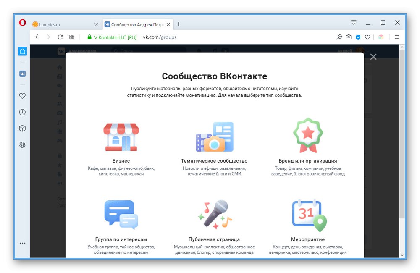The height and width of the screenshot is (273, 420).
Task: Close the community type dialog
Action: (373, 57)
